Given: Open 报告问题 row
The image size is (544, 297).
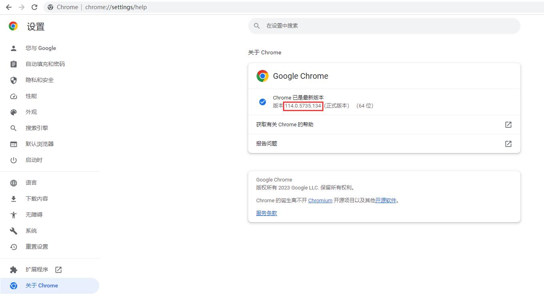Looking at the screenshot, I should tap(384, 144).
